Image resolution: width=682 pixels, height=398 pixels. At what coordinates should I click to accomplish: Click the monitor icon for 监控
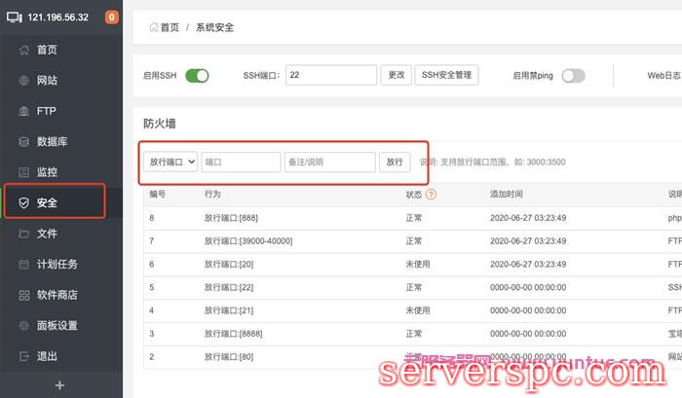coord(24,172)
